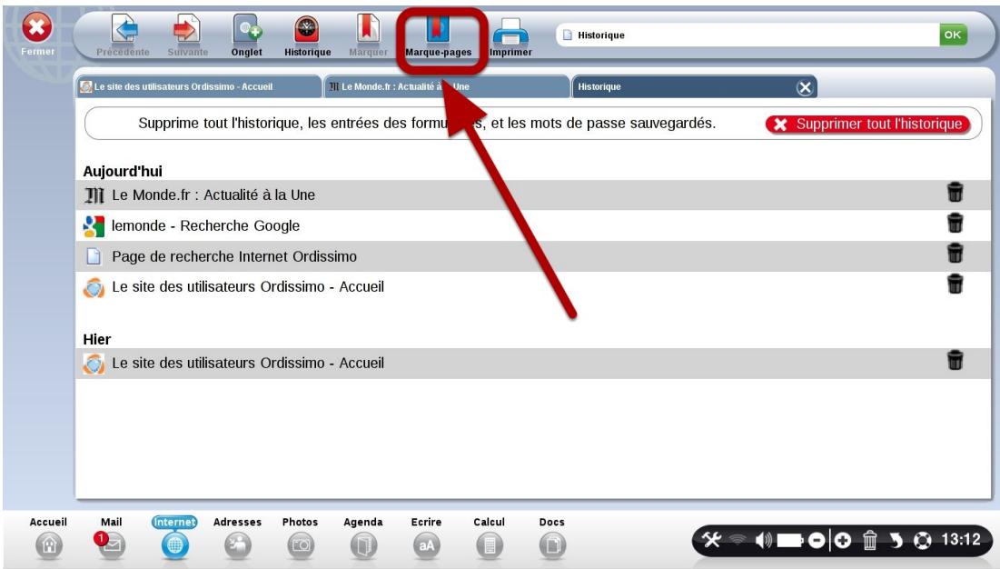Image resolution: width=1000 pixels, height=569 pixels.
Task: Delete the Page de recherche Internet entry
Action: [955, 254]
